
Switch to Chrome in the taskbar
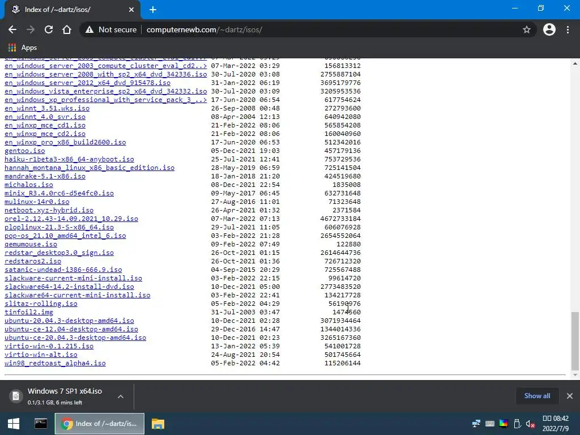100,424
